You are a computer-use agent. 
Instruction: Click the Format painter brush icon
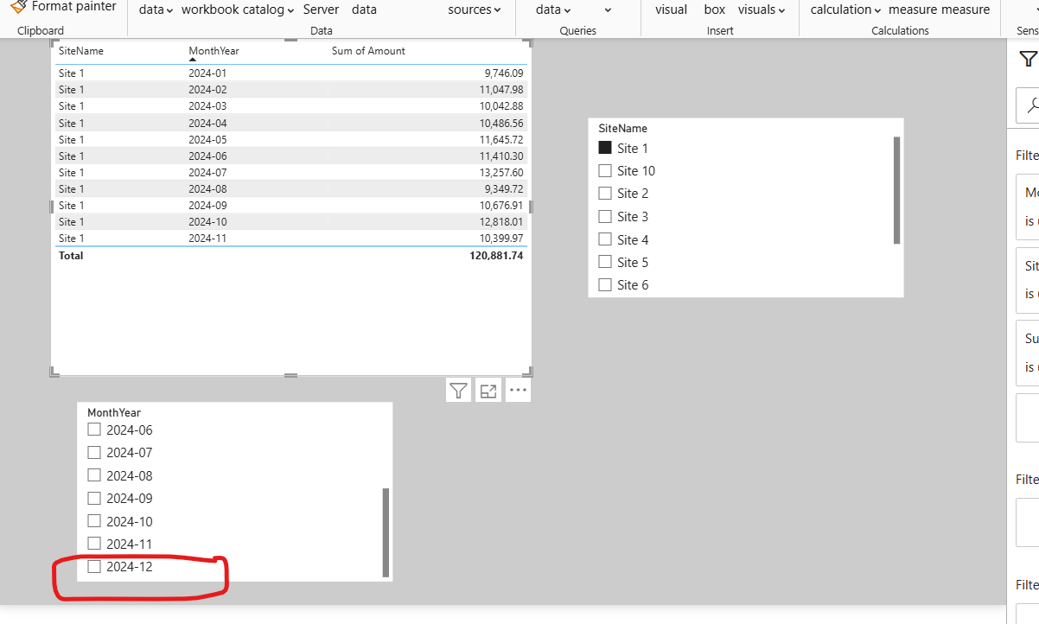tap(18, 6)
